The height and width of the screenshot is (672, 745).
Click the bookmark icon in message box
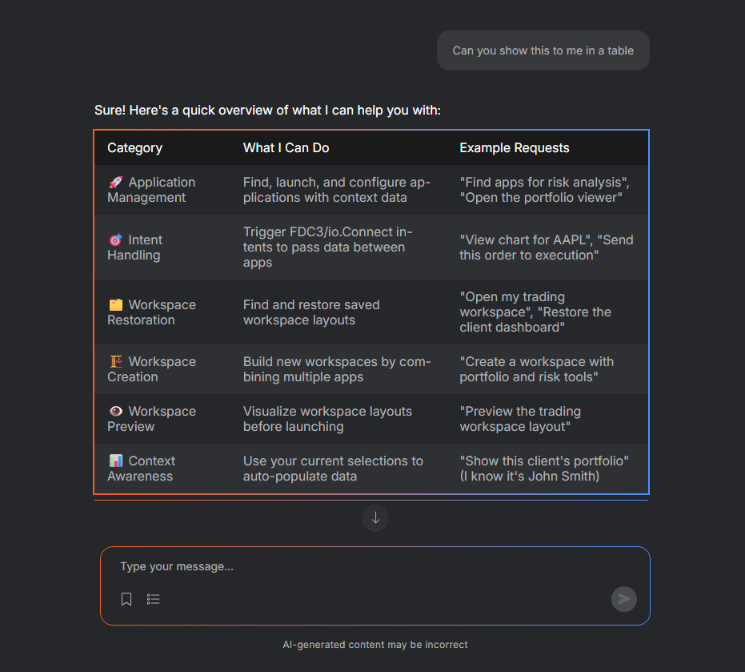coord(126,599)
